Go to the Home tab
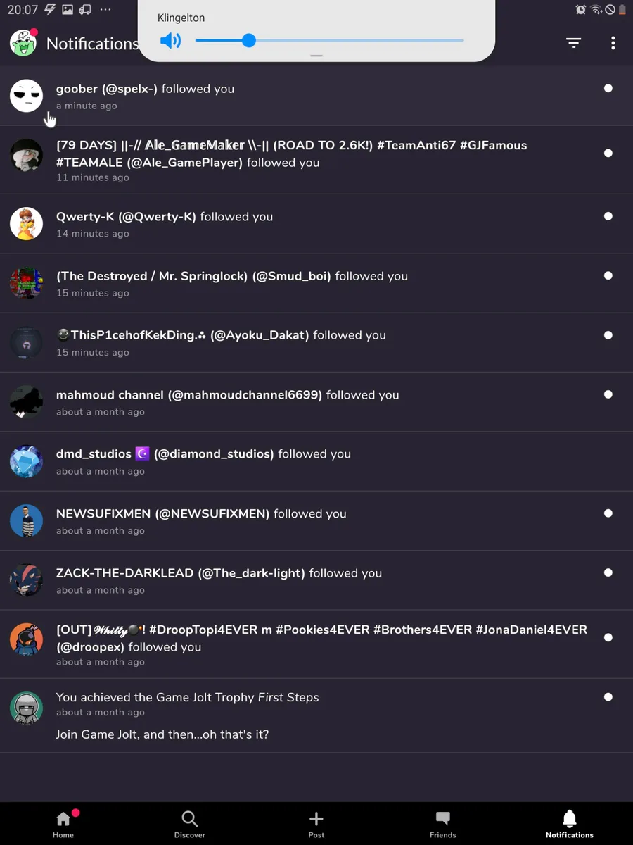 63,824
